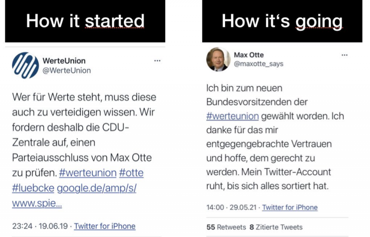
Task: Expand more options on Max Otte's tweet
Action: tap(344, 55)
